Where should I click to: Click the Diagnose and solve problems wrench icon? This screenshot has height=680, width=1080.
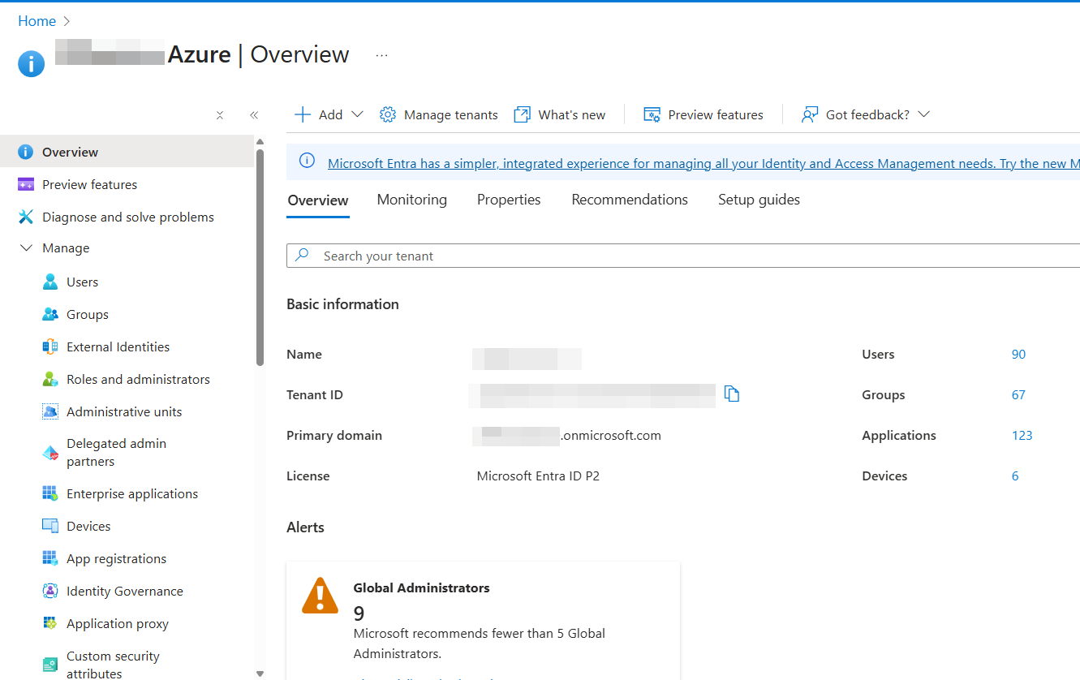(25, 217)
